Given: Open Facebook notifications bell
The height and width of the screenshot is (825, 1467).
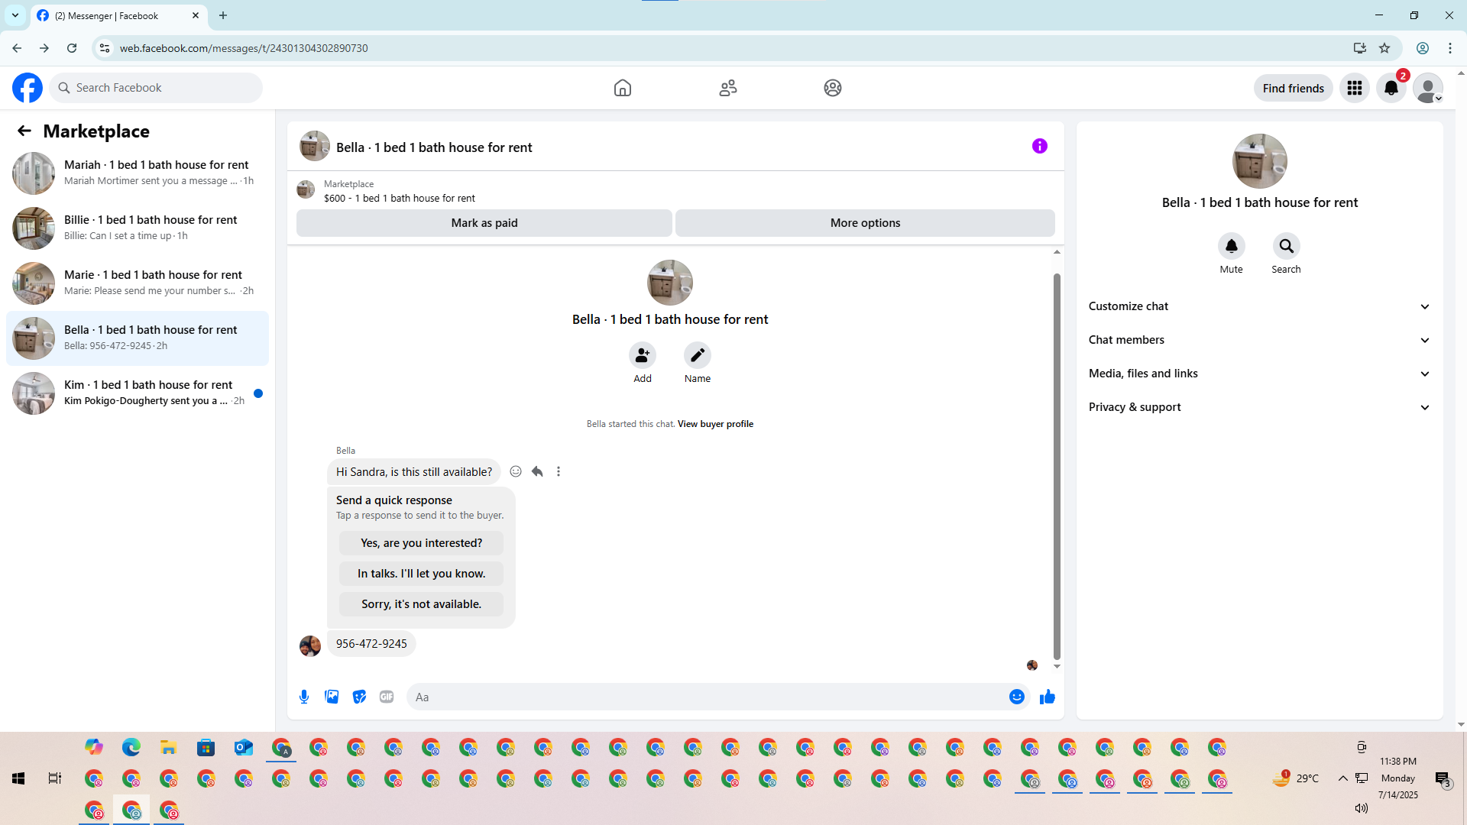Looking at the screenshot, I should tap(1391, 88).
